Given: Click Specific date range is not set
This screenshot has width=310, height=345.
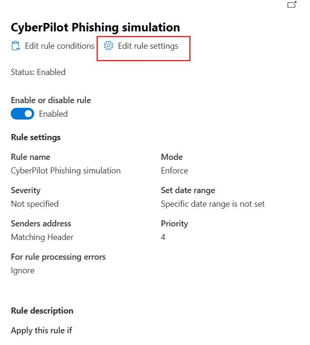Looking at the screenshot, I should (x=213, y=204).
